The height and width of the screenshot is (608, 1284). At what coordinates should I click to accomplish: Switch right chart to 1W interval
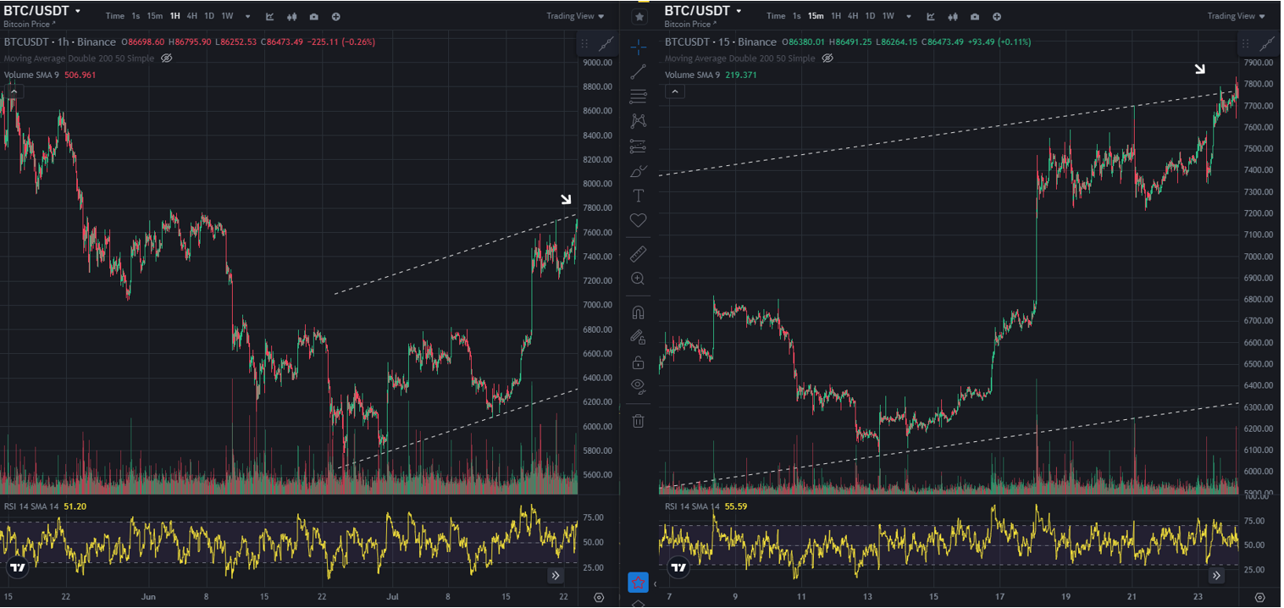(888, 16)
